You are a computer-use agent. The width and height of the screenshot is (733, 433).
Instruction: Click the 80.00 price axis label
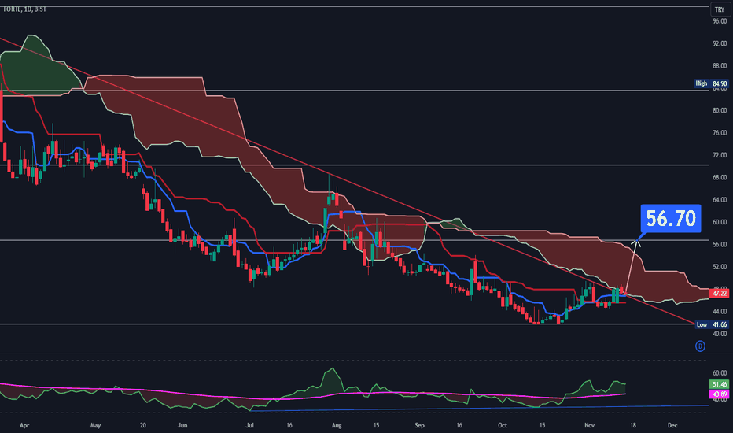coord(720,110)
